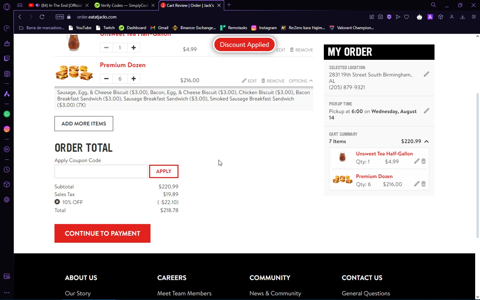Open downloads icon in toolbar
The height and width of the screenshot is (300, 480).
tap(462, 17)
